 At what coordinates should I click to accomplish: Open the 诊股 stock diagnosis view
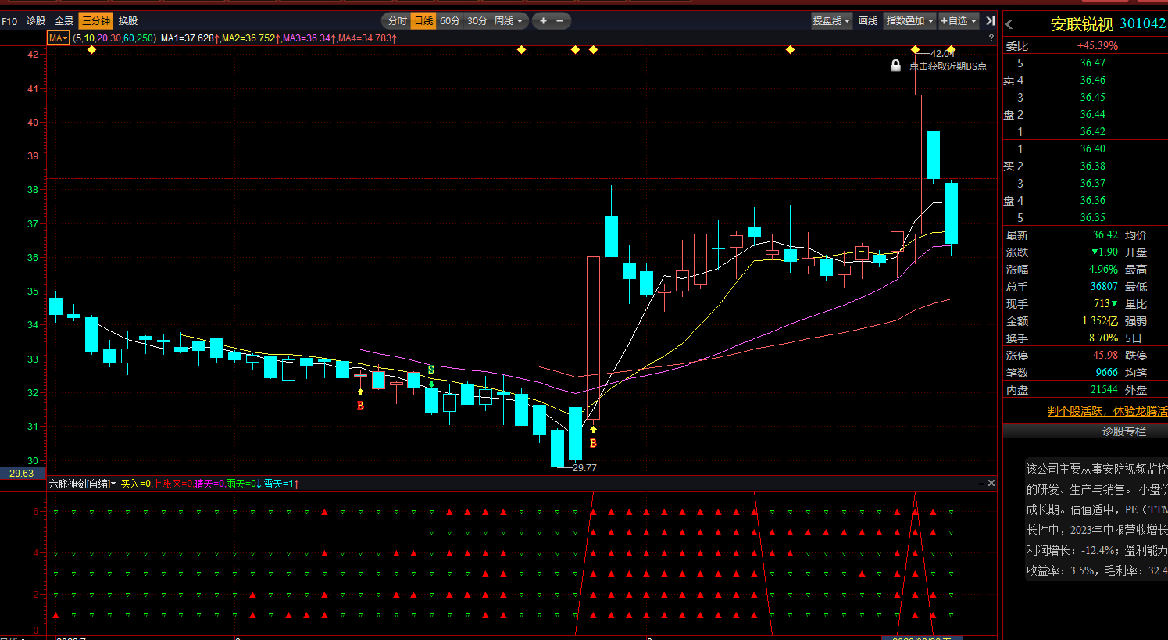click(x=36, y=21)
